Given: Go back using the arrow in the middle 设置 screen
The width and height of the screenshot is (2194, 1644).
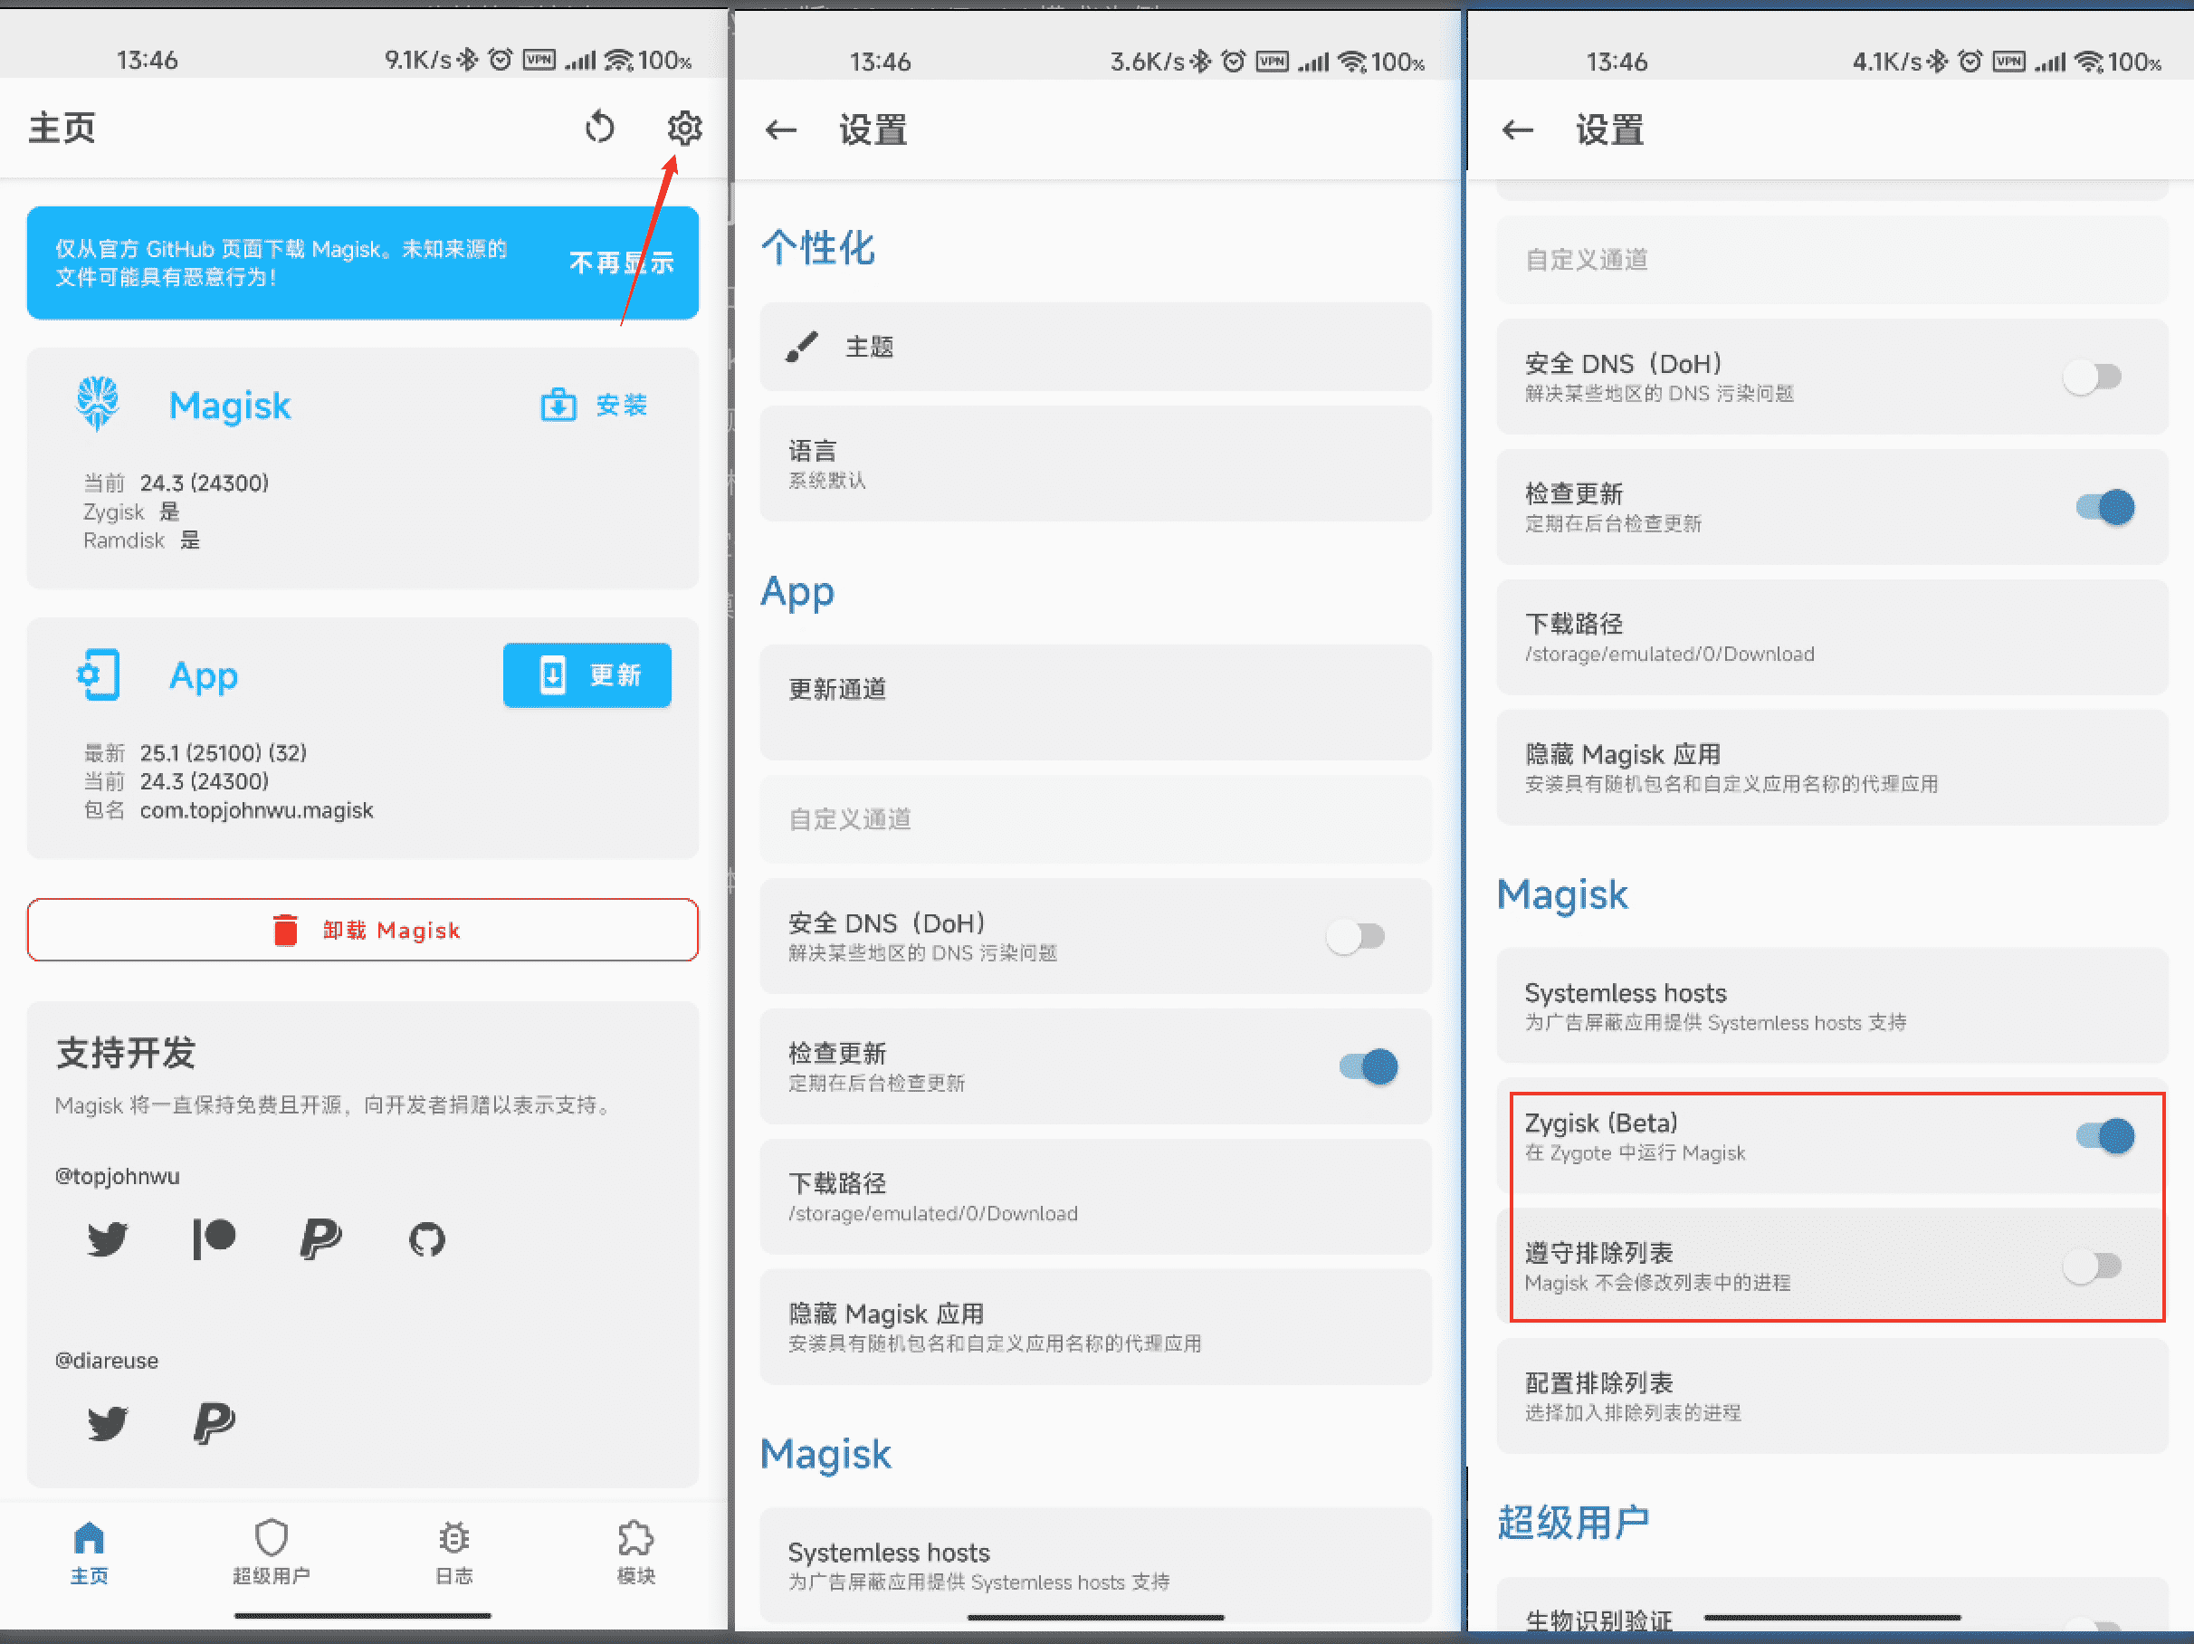Looking at the screenshot, I should click(x=780, y=130).
